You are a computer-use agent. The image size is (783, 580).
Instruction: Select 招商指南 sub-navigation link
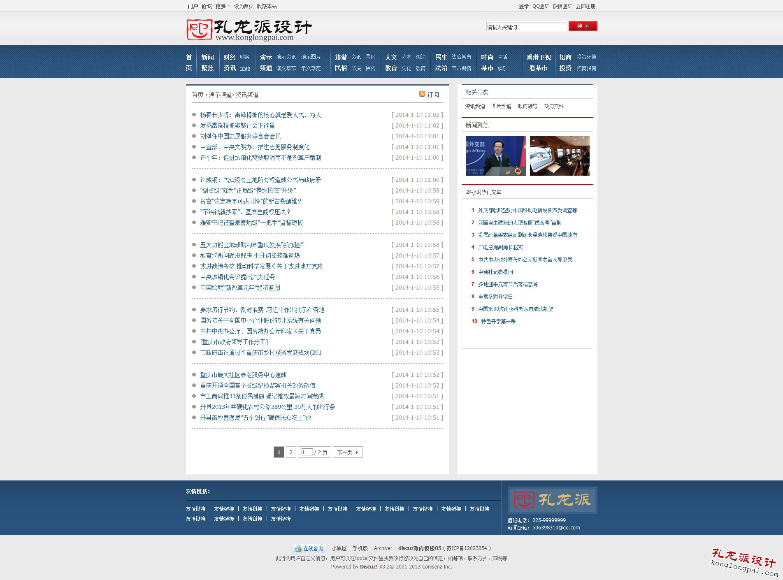tap(586, 68)
